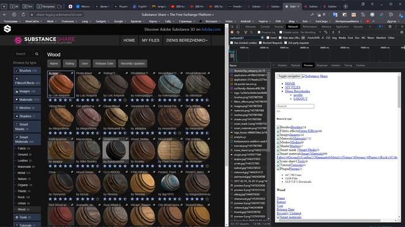Click the first star under Acajou

[51, 100]
